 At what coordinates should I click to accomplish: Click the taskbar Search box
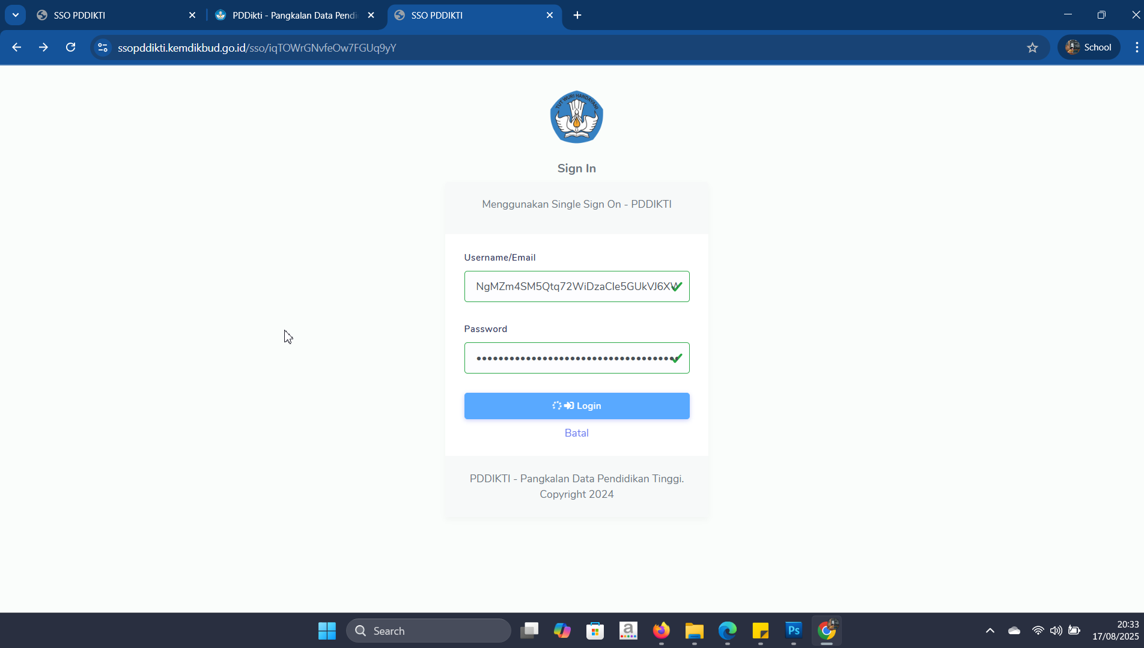[x=428, y=631]
